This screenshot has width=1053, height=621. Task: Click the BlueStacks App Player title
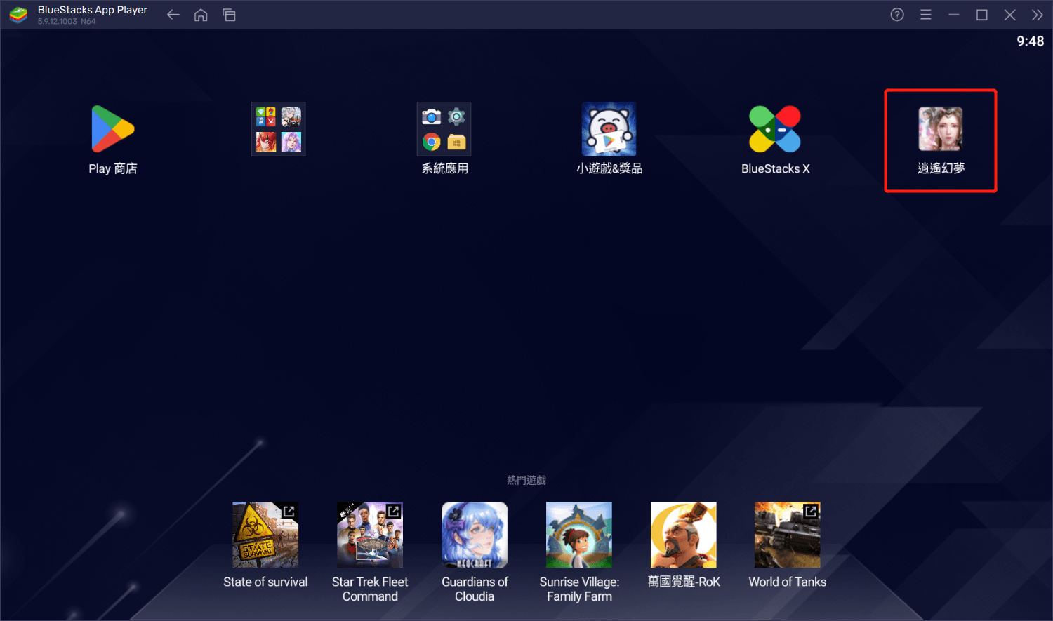(x=93, y=10)
